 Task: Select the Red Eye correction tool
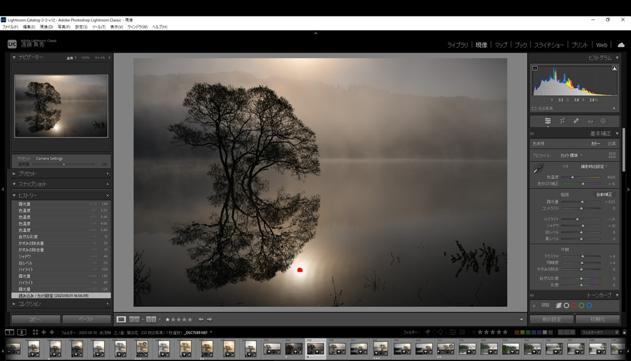pyautogui.click(x=590, y=121)
